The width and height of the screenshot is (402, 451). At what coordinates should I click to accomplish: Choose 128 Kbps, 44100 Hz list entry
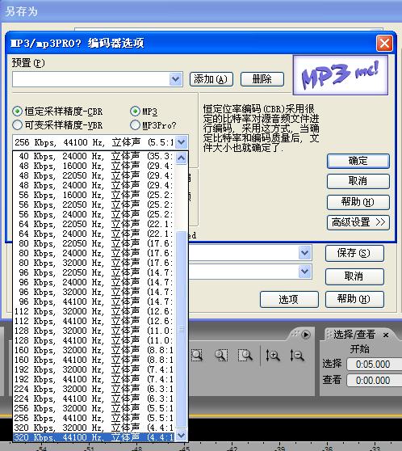(x=94, y=340)
